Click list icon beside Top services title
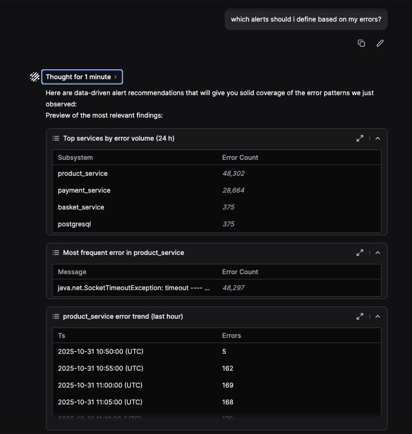 (x=56, y=138)
